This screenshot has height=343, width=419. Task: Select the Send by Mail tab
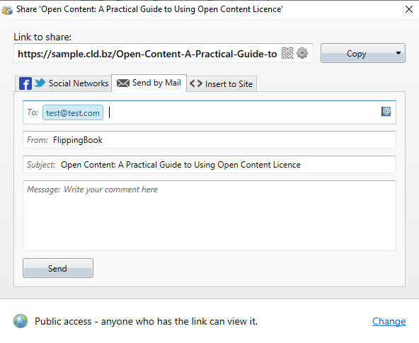tap(149, 83)
